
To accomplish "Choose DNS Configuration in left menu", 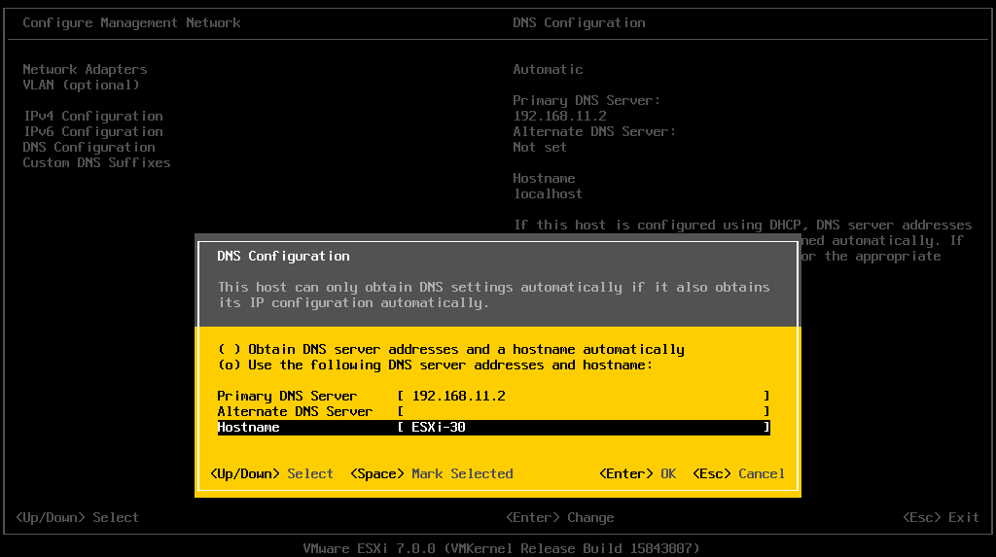I will pyautogui.click(x=89, y=147).
